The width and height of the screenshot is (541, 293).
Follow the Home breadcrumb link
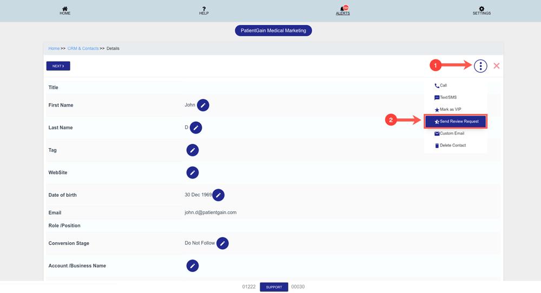(x=54, y=49)
